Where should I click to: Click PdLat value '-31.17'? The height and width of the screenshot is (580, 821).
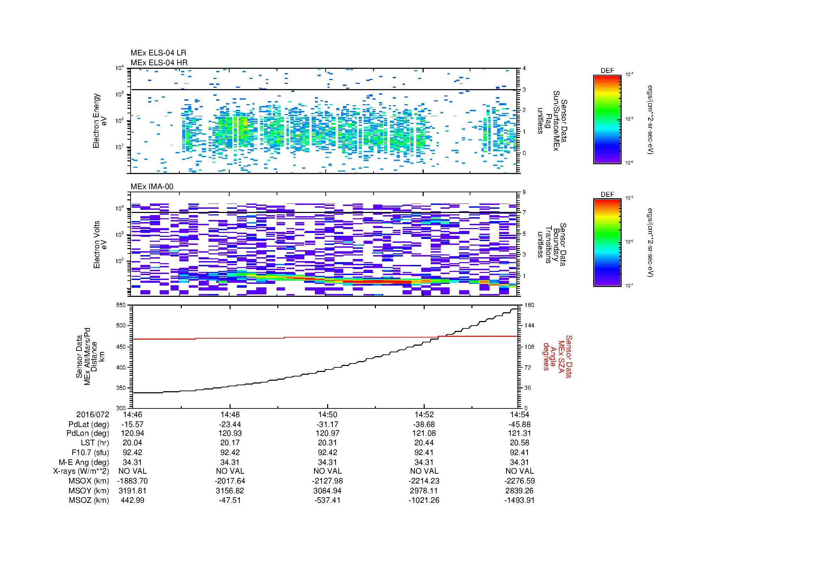tap(327, 425)
